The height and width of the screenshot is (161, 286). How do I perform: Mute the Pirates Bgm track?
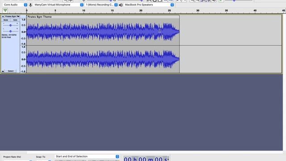point(6,20)
